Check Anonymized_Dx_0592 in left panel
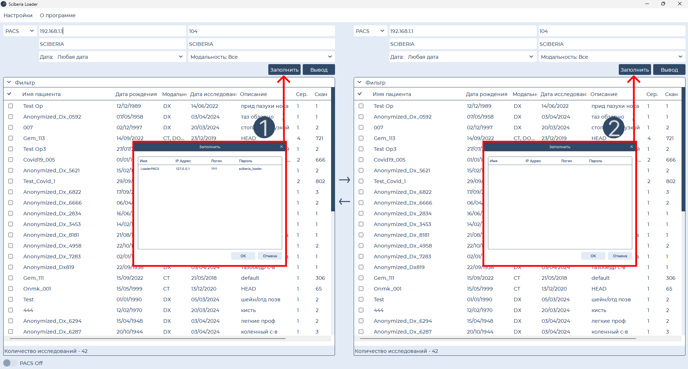 pyautogui.click(x=11, y=117)
